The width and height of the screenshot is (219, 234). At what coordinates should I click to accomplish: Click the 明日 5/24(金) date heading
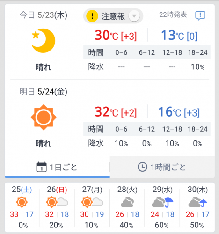[x=44, y=92]
